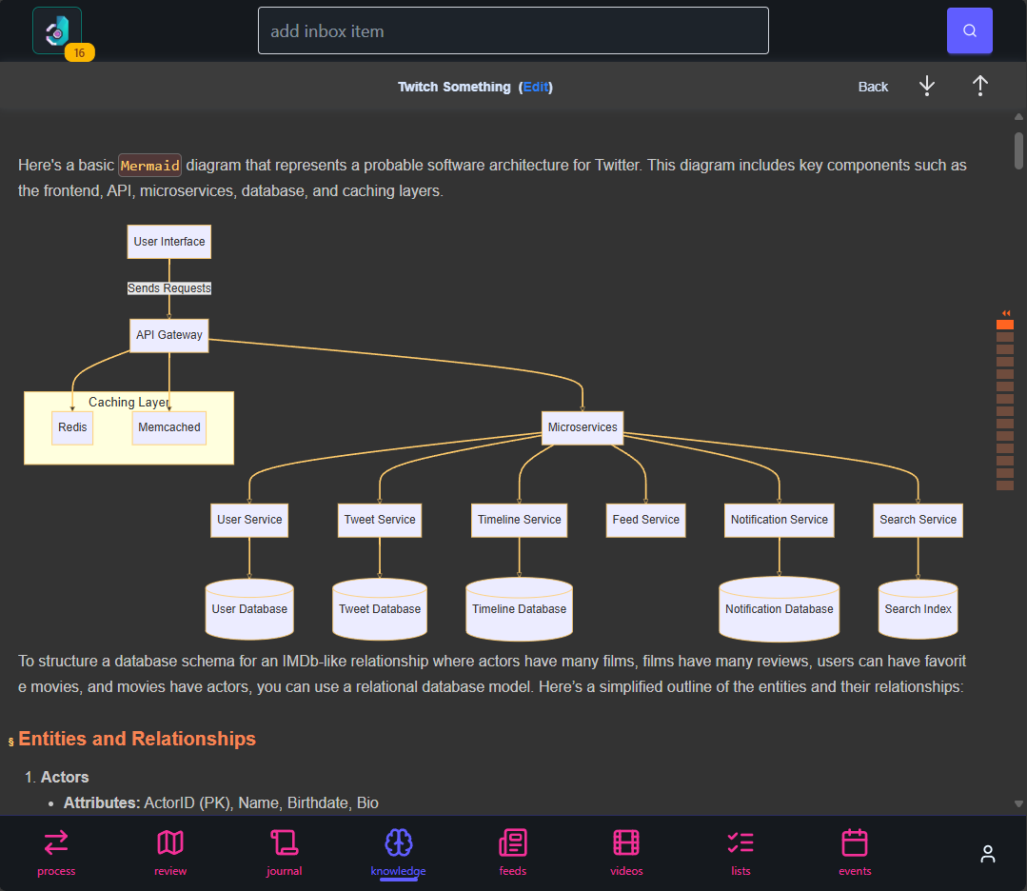Viewport: 1027px width, 891px height.
Task: Click the Memcached node
Action: 169,427
